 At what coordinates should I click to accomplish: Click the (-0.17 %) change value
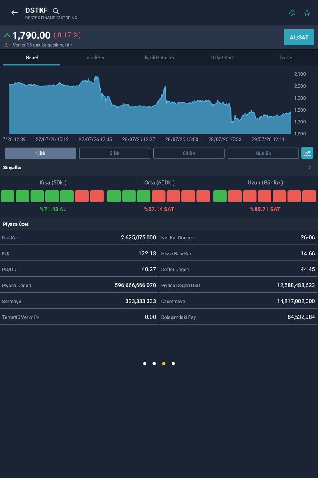coord(67,35)
